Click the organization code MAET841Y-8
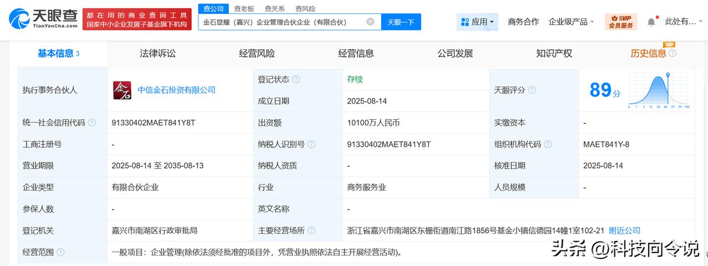 (x=606, y=144)
